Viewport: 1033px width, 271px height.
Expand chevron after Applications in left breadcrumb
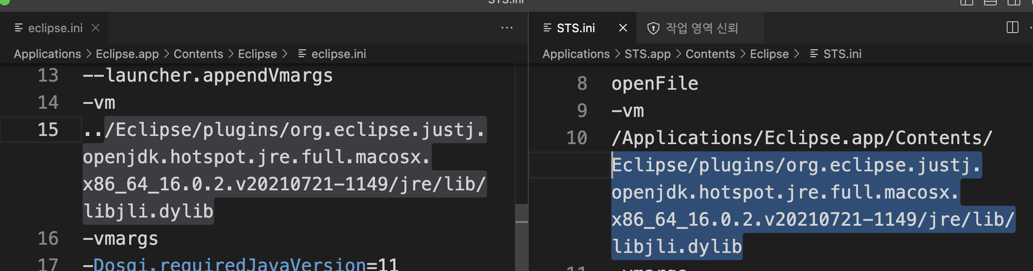point(88,54)
